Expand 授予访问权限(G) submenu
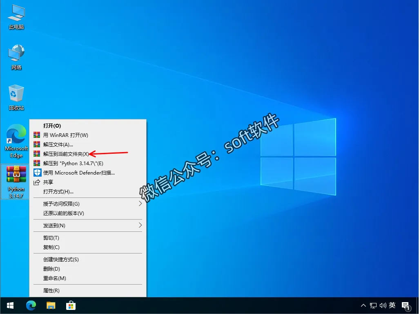The height and width of the screenshot is (314, 419). click(x=88, y=204)
